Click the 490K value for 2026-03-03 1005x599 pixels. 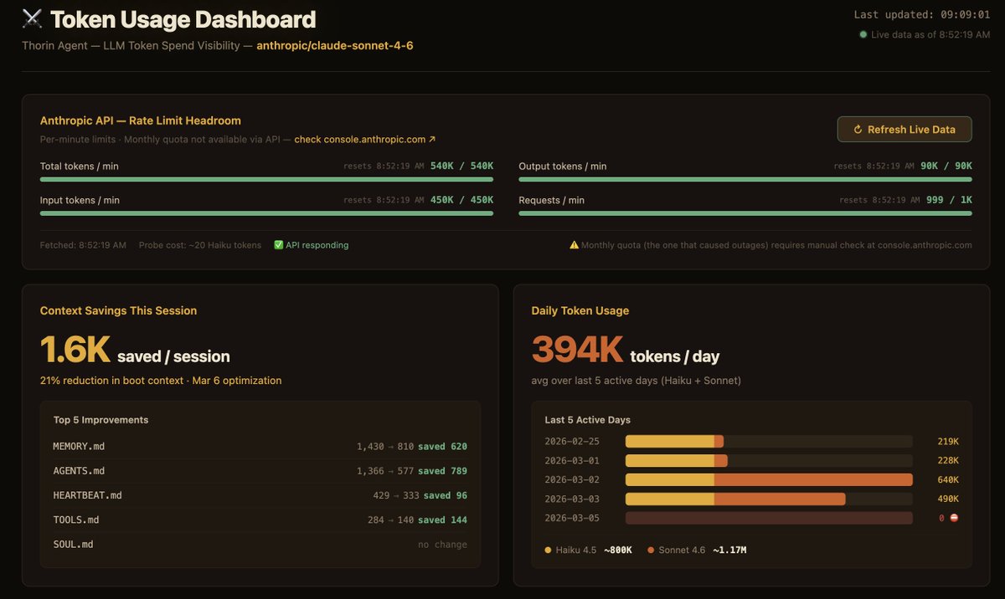[948, 499]
